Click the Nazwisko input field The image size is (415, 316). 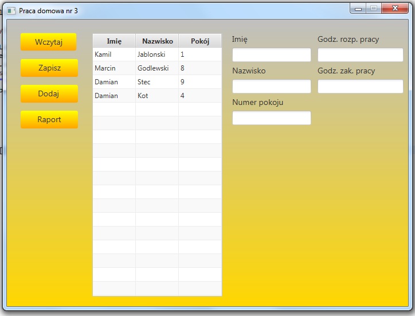point(271,87)
